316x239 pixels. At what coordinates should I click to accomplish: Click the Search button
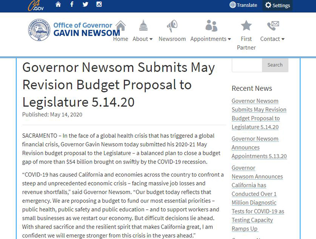pyautogui.click(x=275, y=65)
